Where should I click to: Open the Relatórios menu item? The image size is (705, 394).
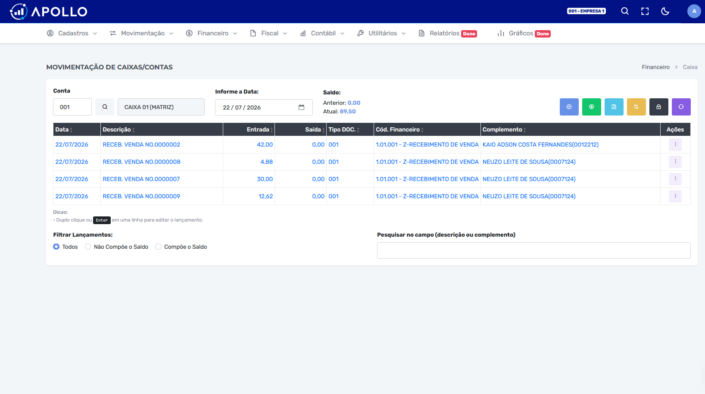(447, 33)
